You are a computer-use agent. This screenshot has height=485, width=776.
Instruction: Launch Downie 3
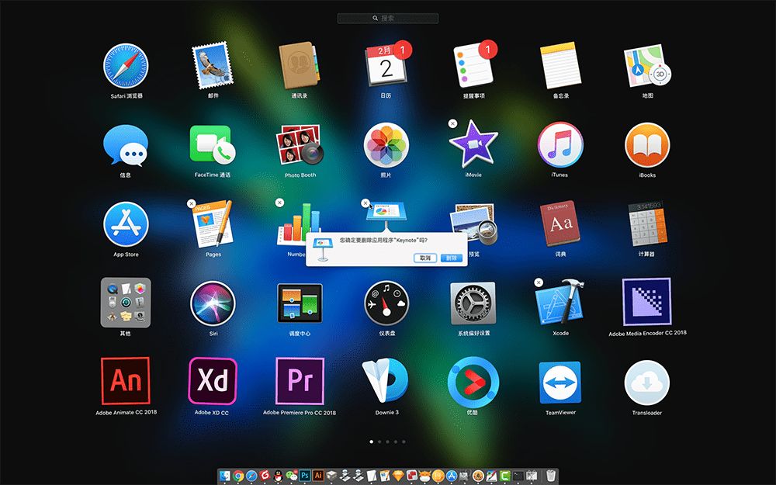tap(386, 381)
